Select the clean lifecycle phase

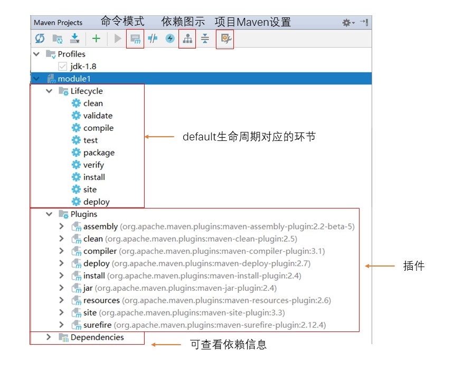coord(93,103)
